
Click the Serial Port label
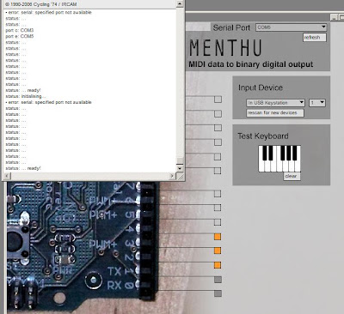pyautogui.click(x=231, y=27)
